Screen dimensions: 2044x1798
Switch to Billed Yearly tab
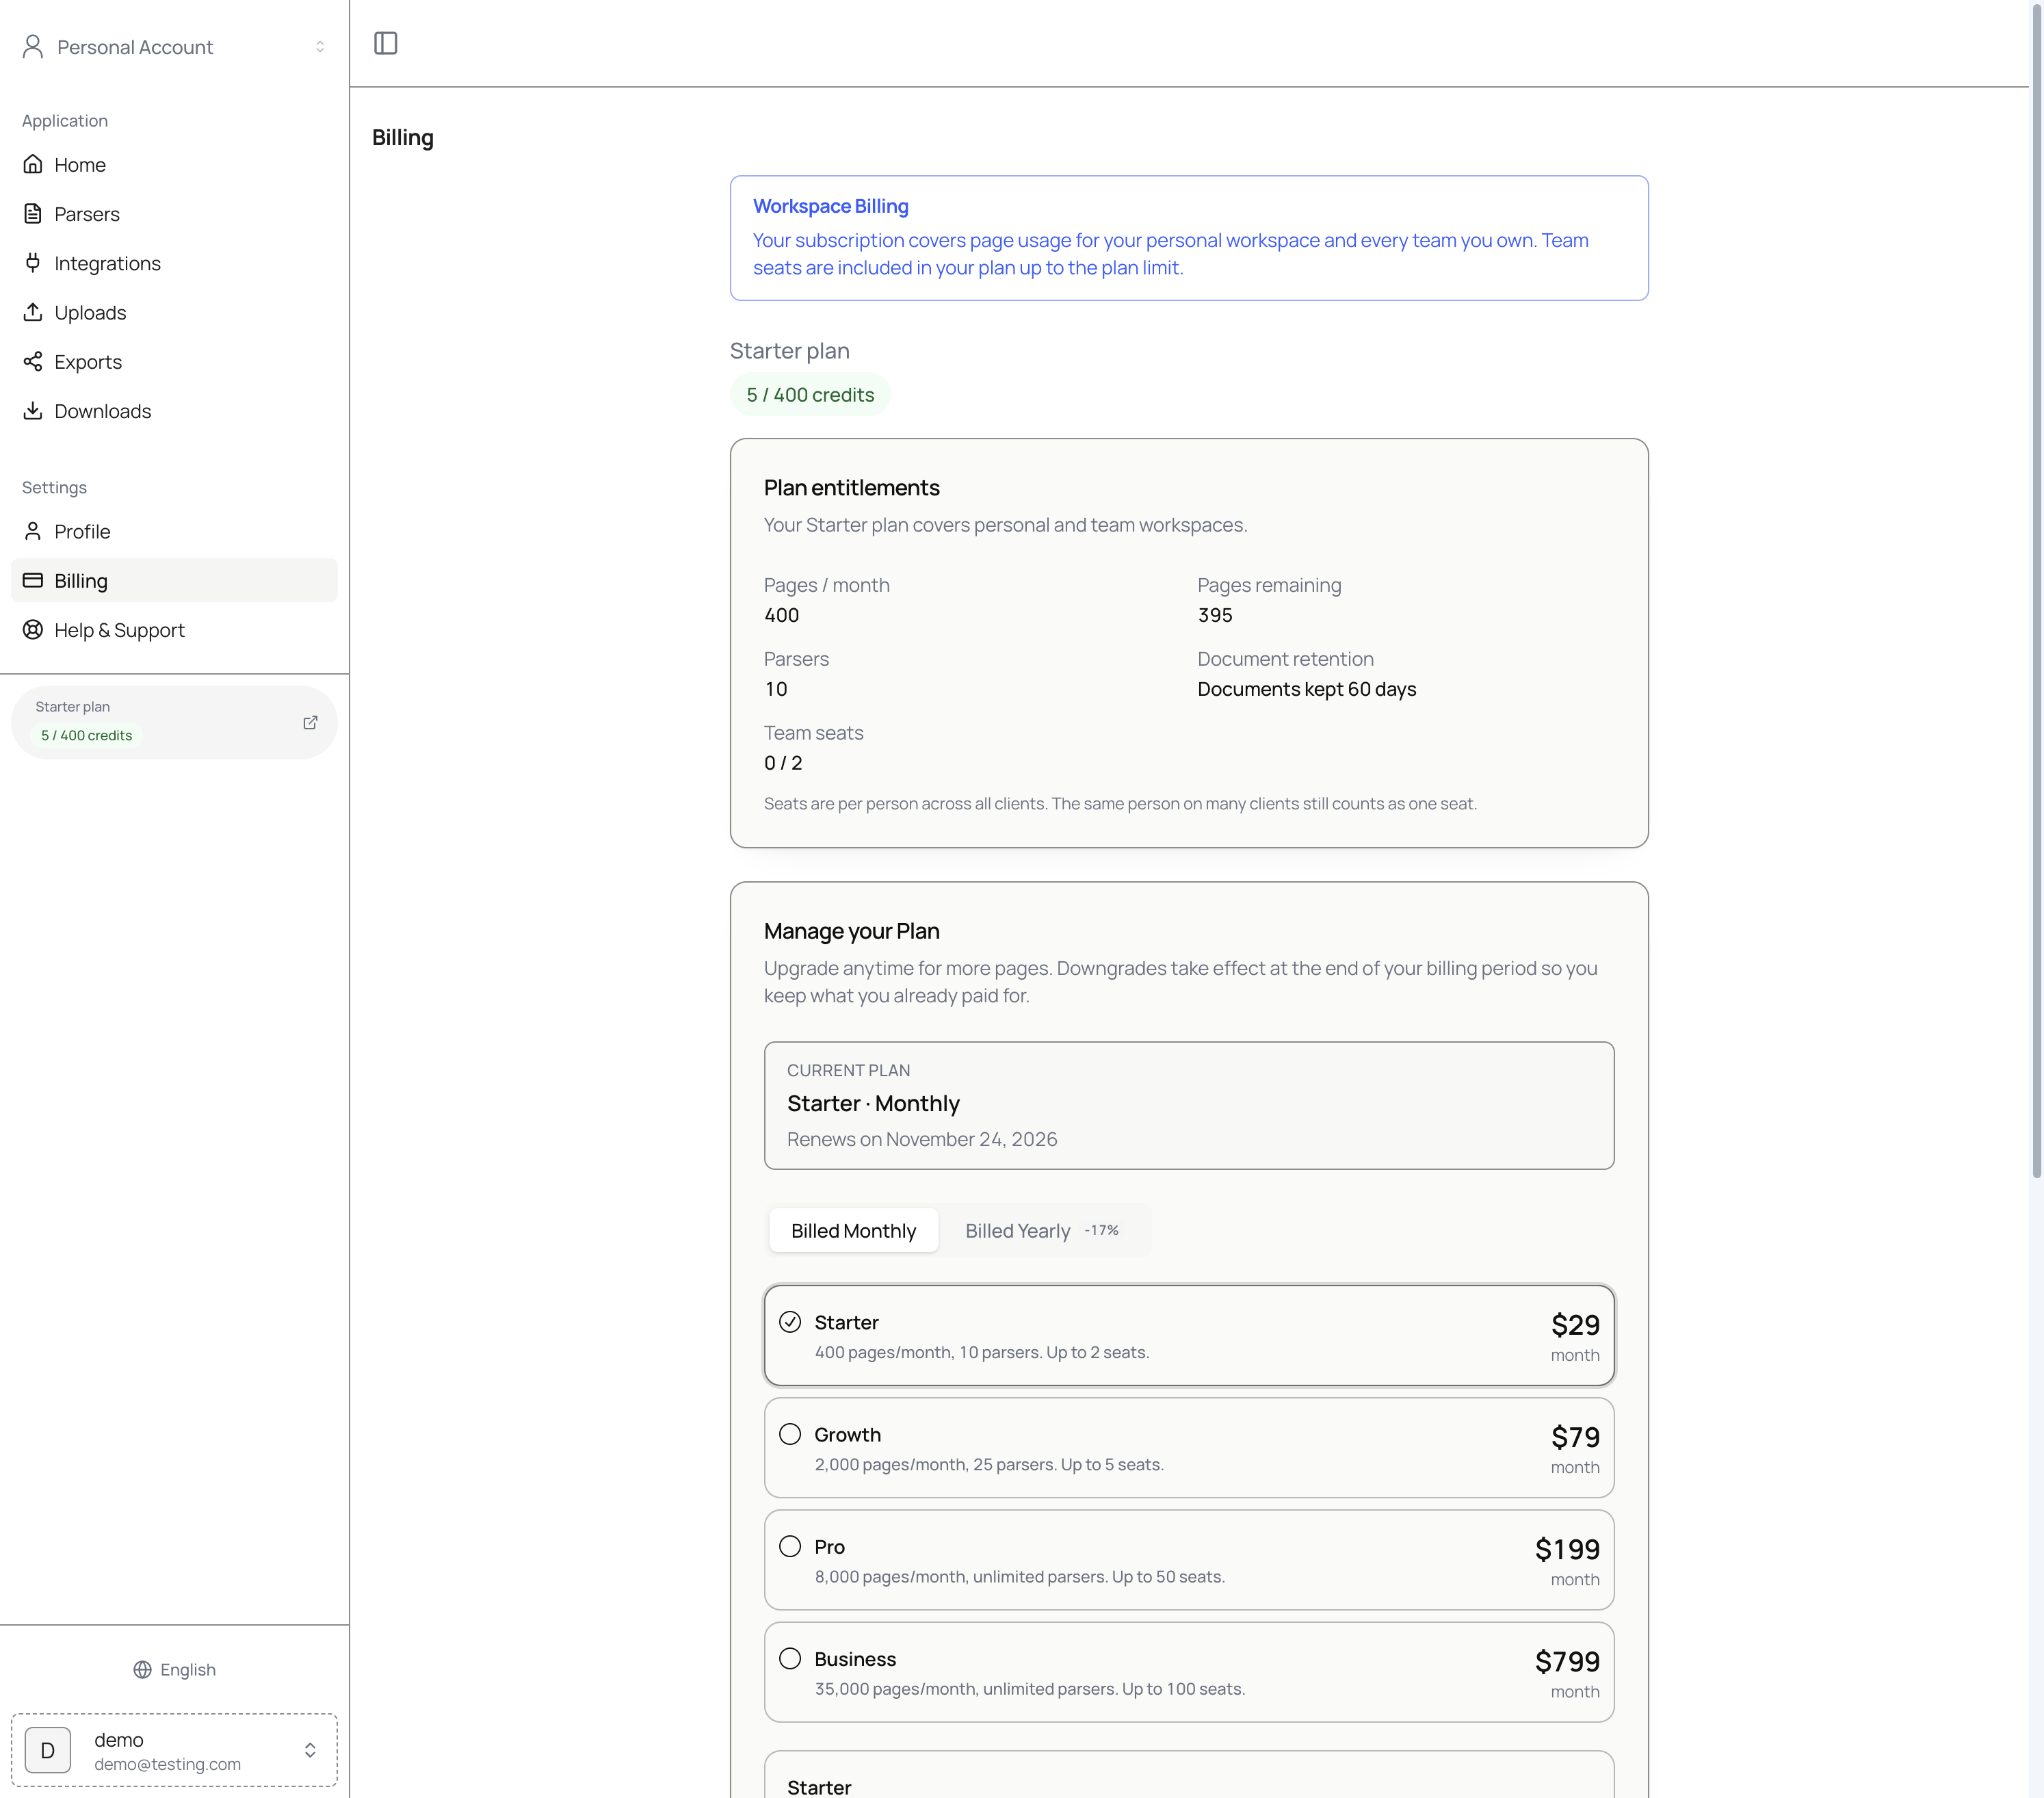click(1042, 1230)
